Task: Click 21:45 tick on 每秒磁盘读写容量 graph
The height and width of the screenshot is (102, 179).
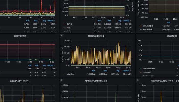Action: pos(118,67)
